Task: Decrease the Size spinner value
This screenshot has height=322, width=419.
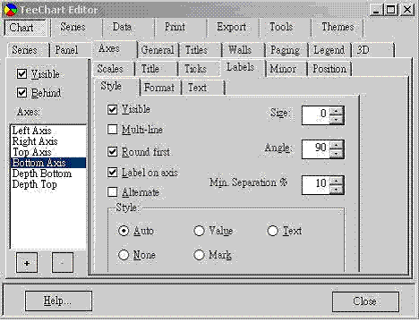Action: tap(337, 120)
